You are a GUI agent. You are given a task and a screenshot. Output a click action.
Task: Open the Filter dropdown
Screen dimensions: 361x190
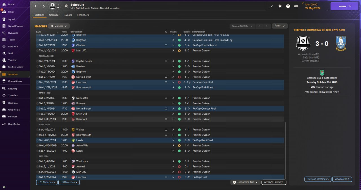(x=280, y=26)
